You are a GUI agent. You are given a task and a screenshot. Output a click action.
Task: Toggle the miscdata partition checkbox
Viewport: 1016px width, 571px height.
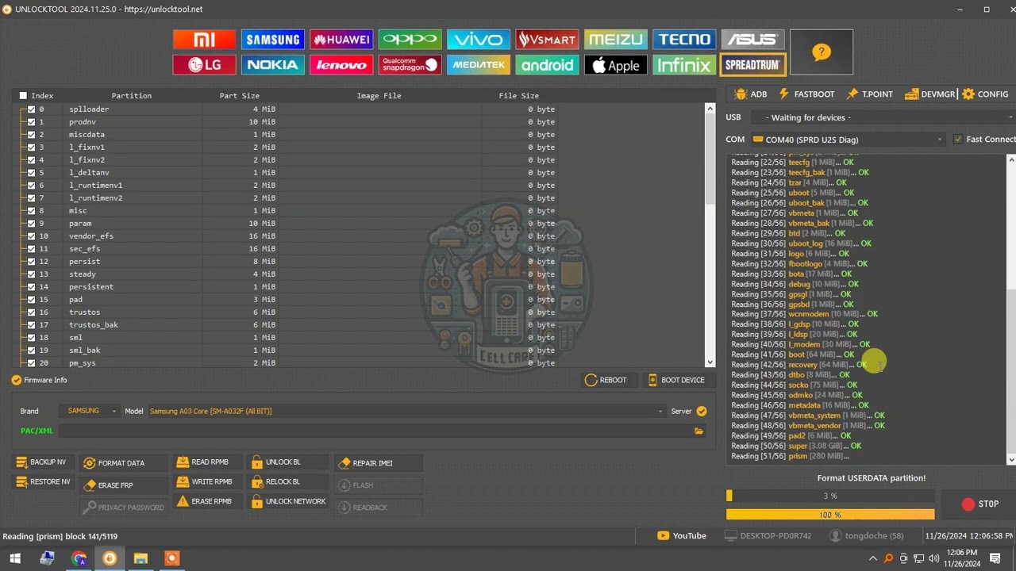[31, 135]
